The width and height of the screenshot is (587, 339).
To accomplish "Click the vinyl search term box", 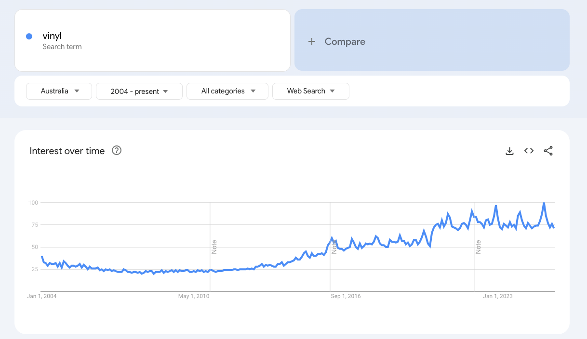I will (x=152, y=40).
